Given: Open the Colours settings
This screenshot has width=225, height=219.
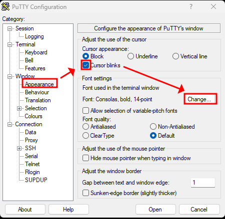Looking at the screenshot, I should (33, 116).
